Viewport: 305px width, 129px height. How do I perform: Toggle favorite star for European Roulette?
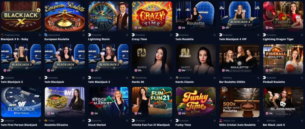coord(83,35)
